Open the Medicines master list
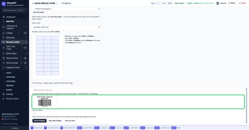249x130 pixels. (15, 38)
